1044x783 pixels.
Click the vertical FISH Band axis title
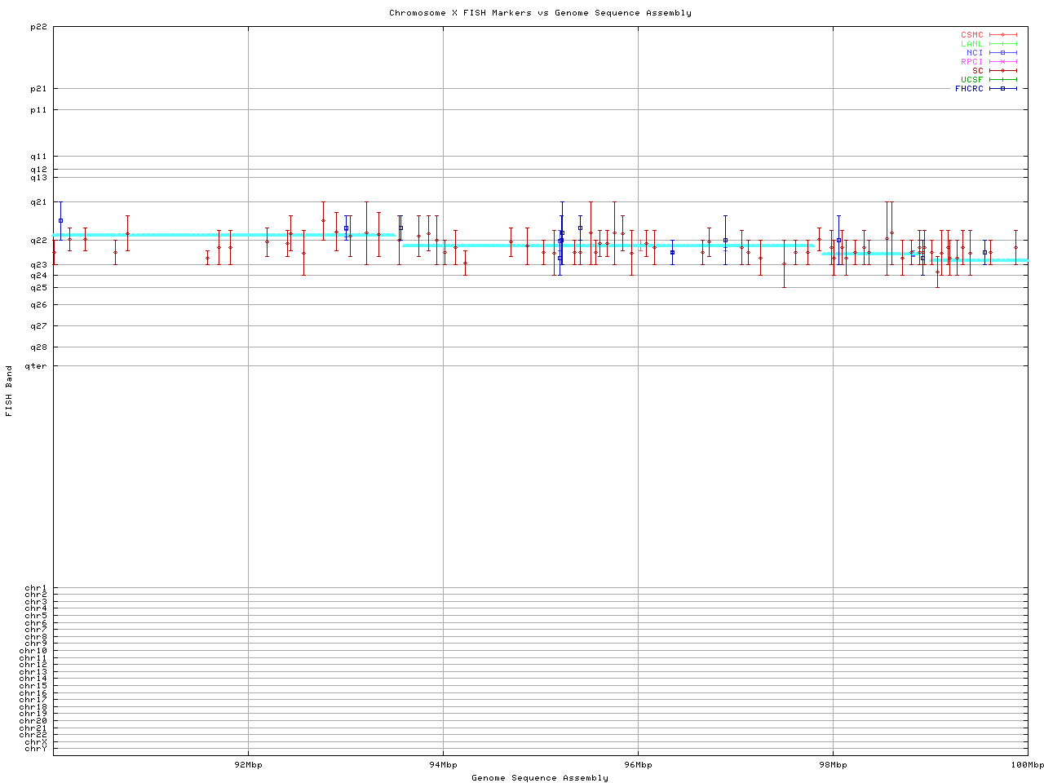(x=9, y=391)
